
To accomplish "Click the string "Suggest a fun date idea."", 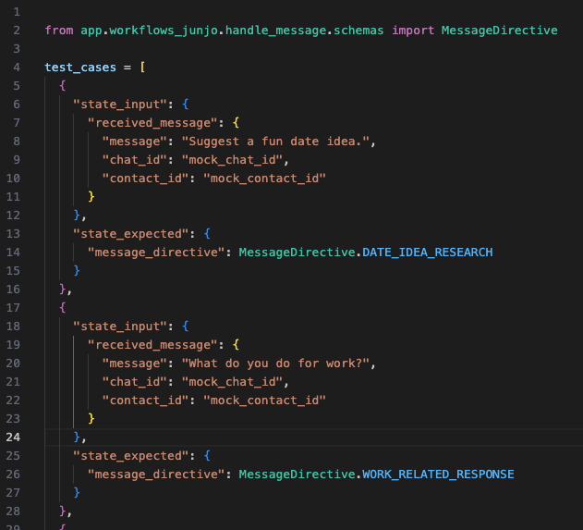I will coord(275,142).
